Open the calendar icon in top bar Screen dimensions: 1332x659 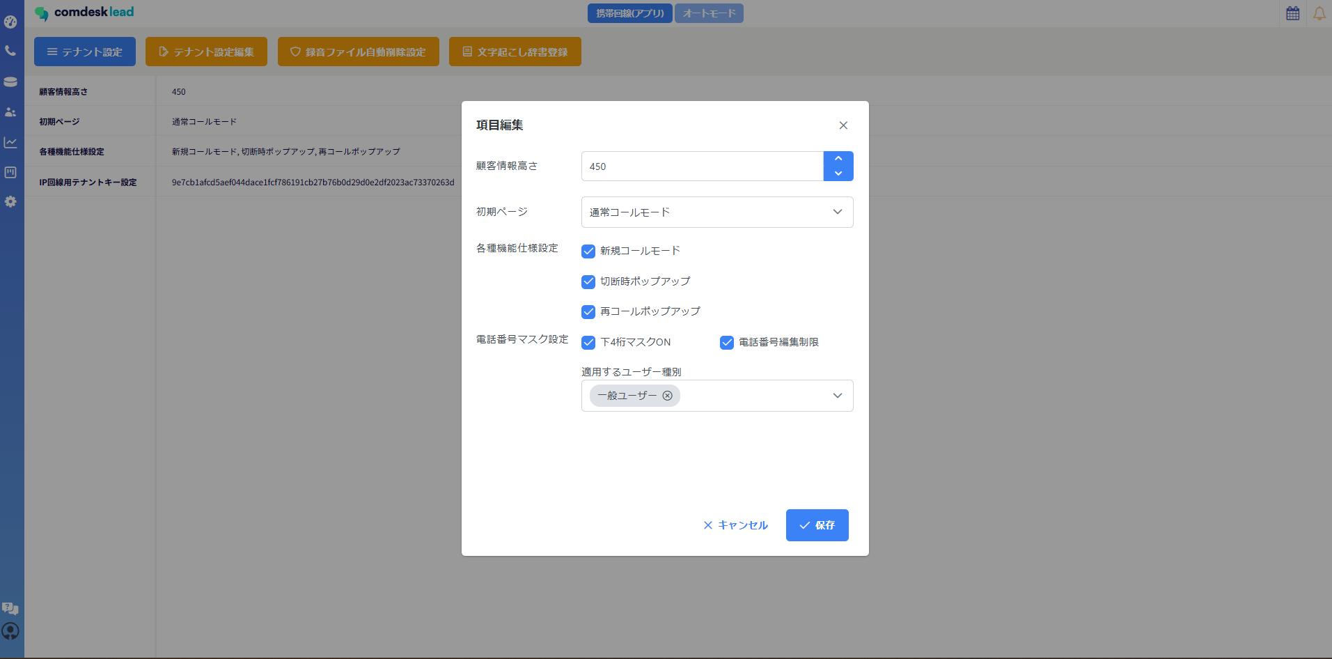[1293, 13]
